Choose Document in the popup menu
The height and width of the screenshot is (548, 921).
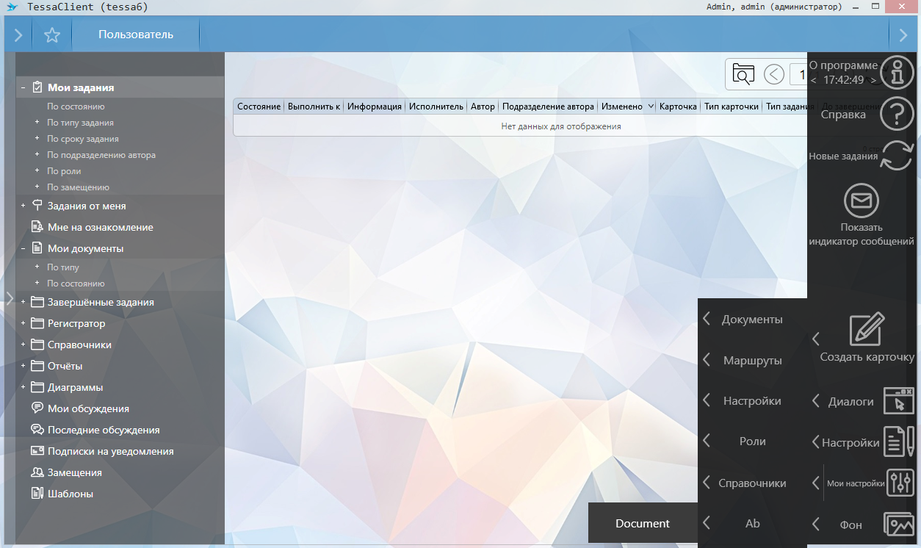click(643, 524)
